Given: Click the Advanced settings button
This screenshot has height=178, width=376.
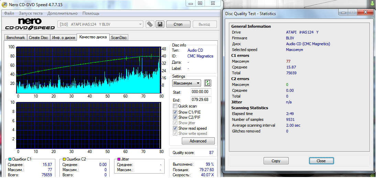Looking at the screenshot, I should click(198, 141).
